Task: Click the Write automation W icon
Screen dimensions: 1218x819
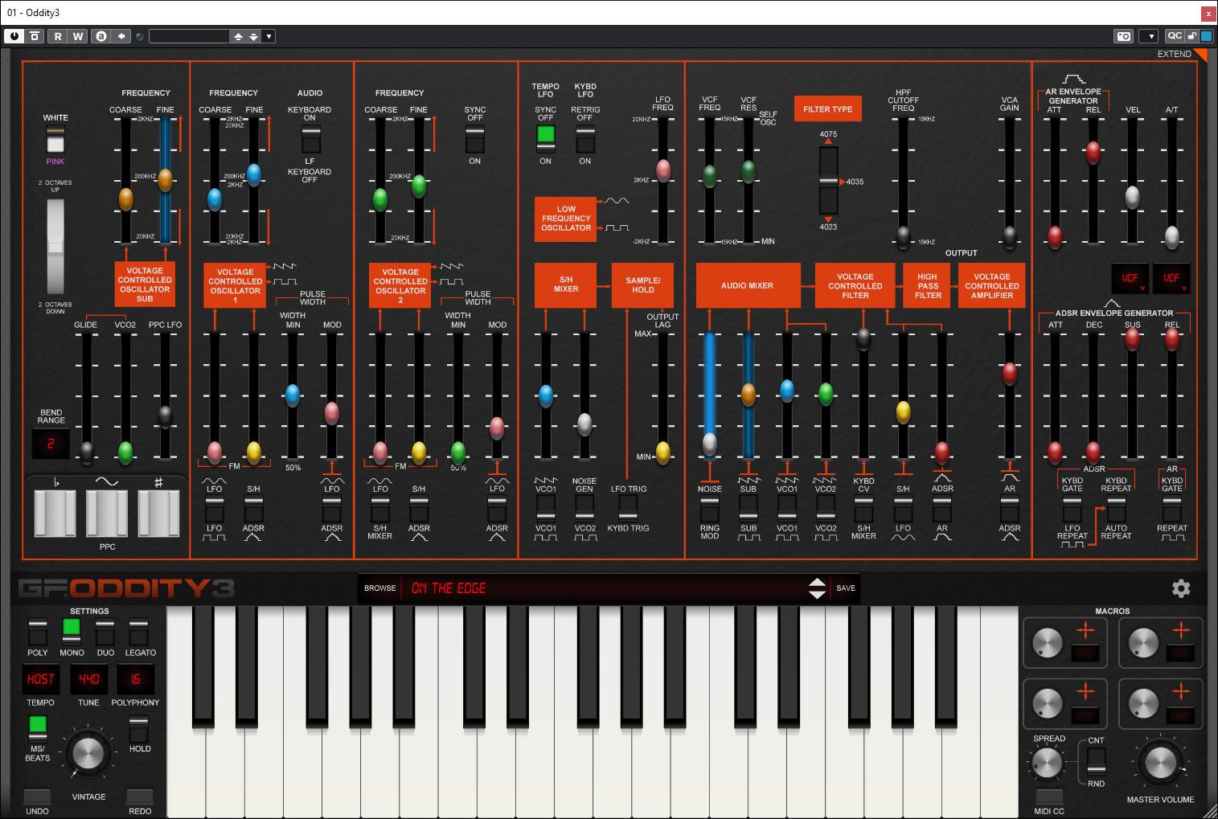Action: [77, 36]
